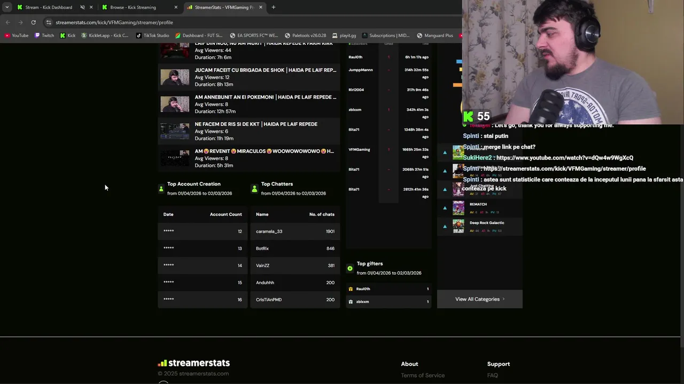Screen dimensions: 684x384
Task: Open thumbnail of JUCAM FACEIT CU BRIGADA stream
Action: [x=175, y=77]
